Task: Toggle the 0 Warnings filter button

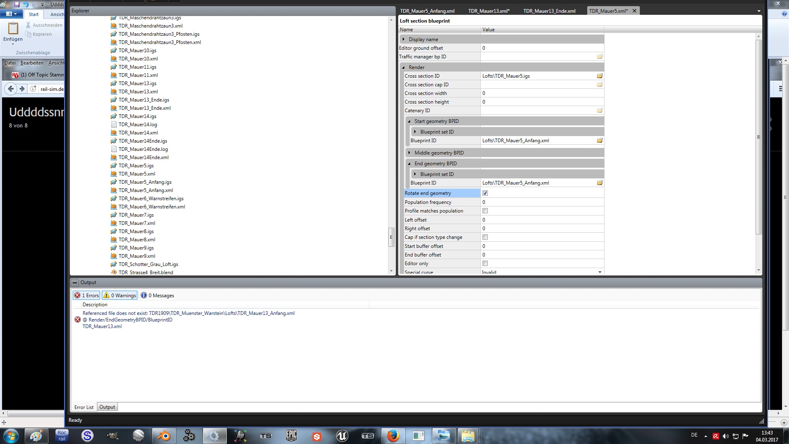Action: pos(120,296)
